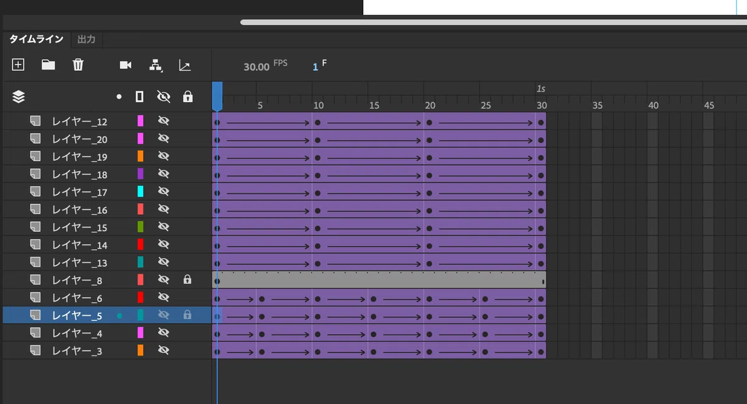This screenshot has height=404, width=747.
Task: Show hidden layer レイヤー_4
Action: (x=164, y=333)
